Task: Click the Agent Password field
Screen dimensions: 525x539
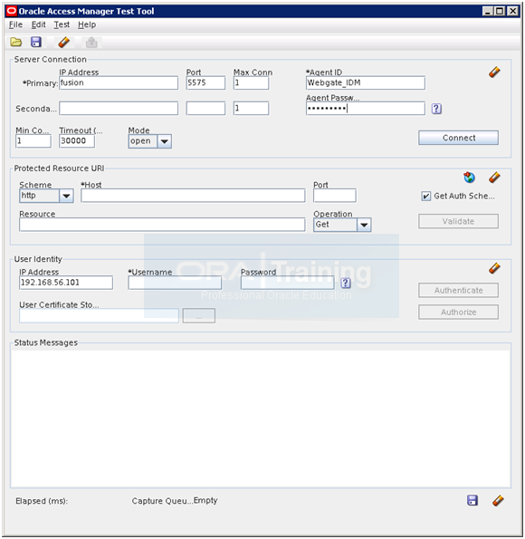Action: pyautogui.click(x=366, y=109)
